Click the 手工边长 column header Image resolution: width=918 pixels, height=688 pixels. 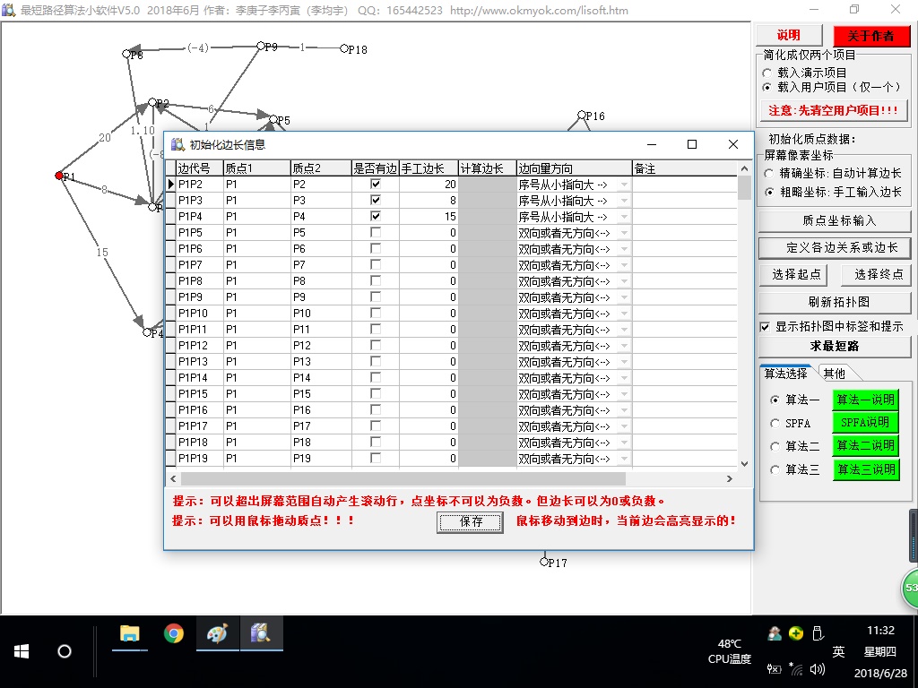coord(429,168)
